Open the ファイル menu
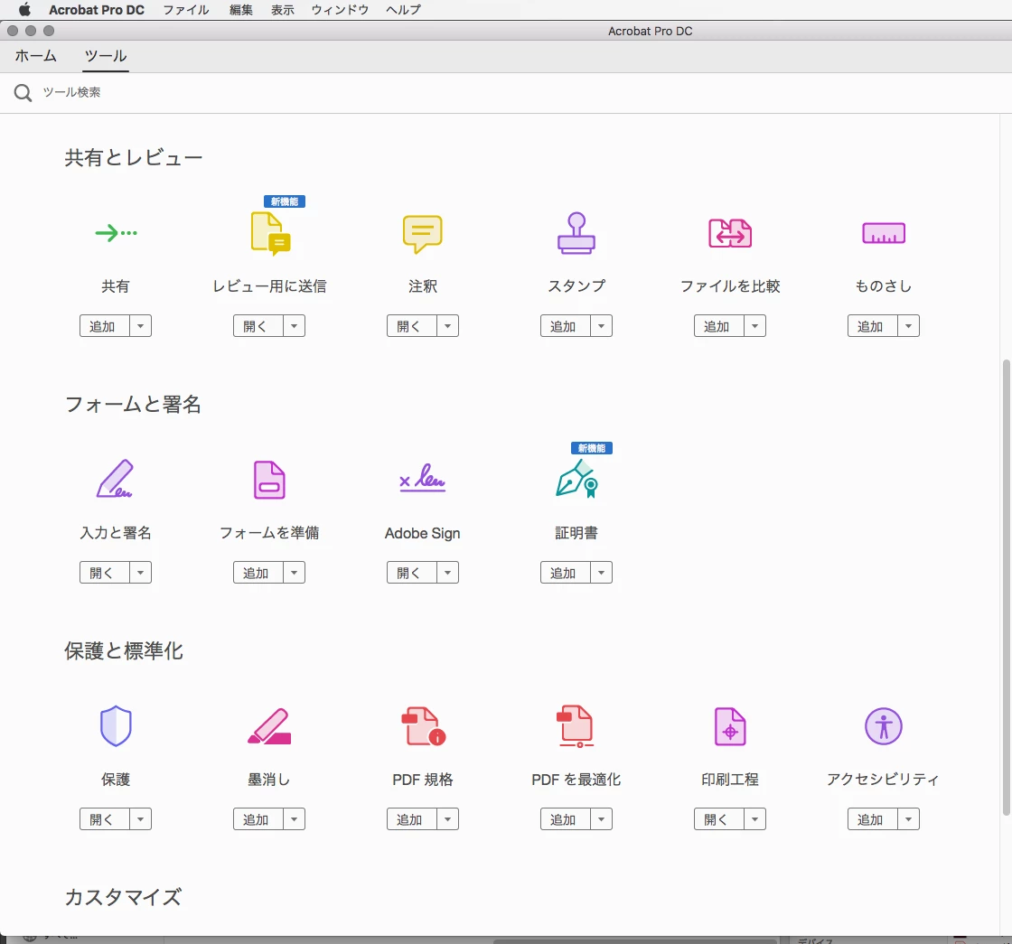 point(186,10)
